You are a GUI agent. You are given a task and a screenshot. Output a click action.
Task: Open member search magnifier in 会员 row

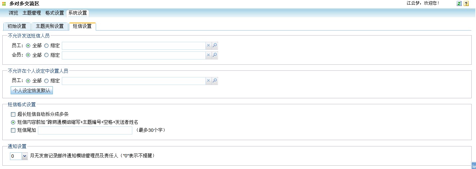pyautogui.click(x=215, y=55)
